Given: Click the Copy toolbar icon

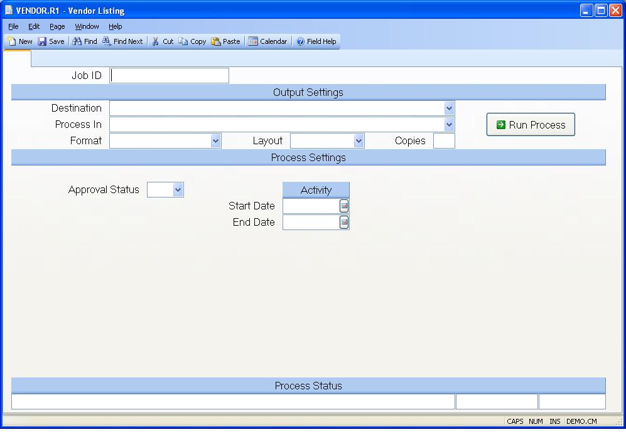Looking at the screenshot, I should (x=183, y=41).
